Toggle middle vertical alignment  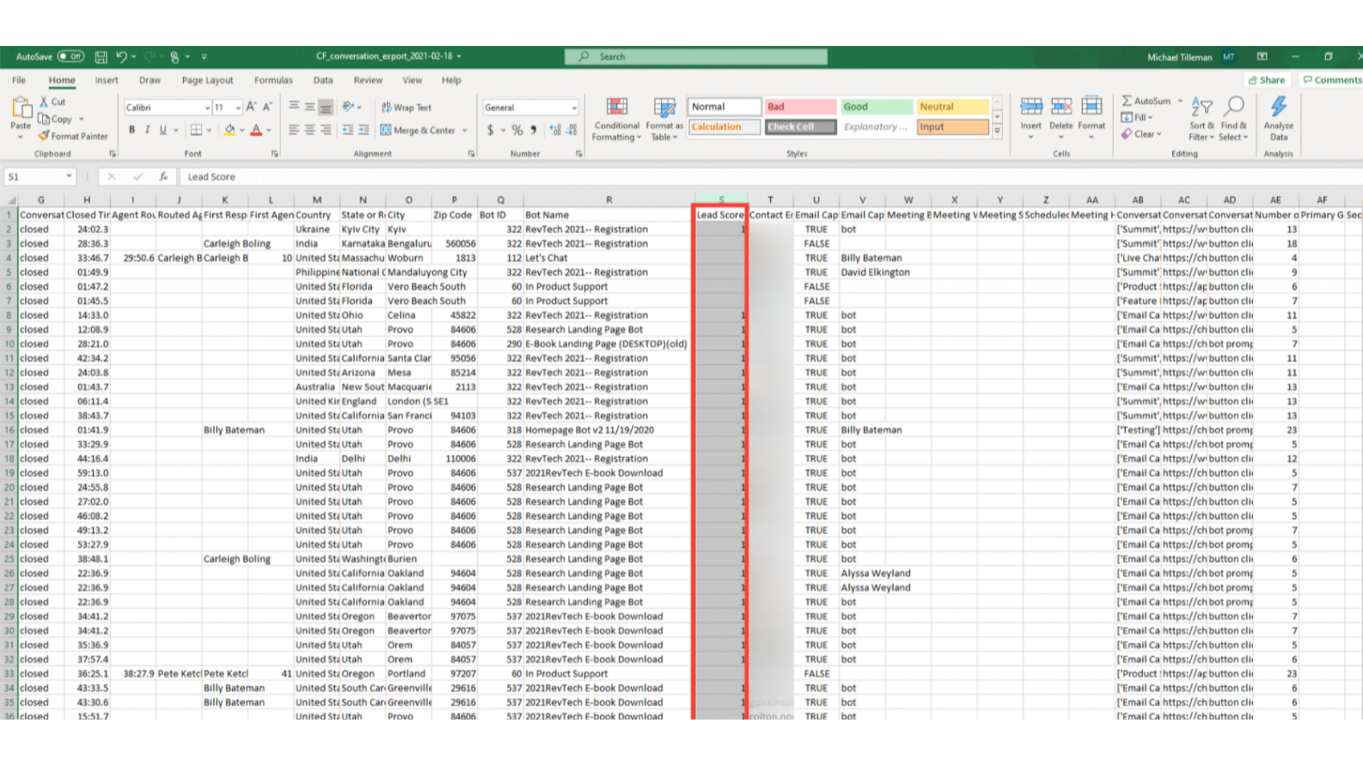click(x=310, y=106)
